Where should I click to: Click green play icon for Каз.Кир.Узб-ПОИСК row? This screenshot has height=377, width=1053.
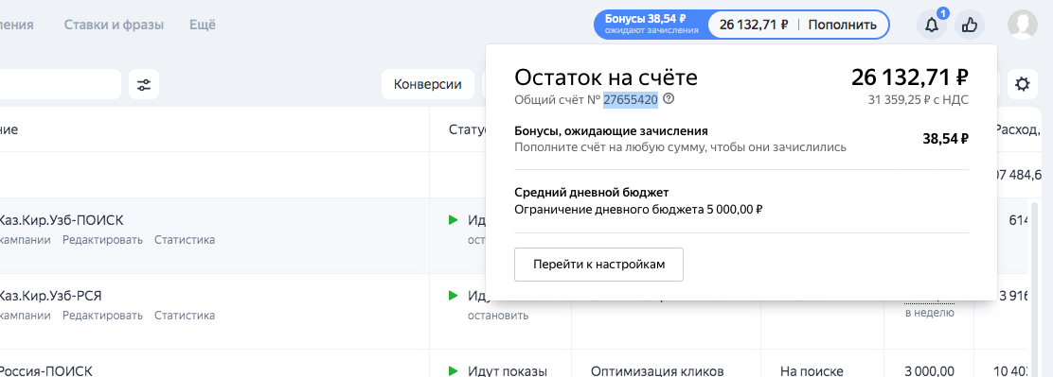(454, 219)
